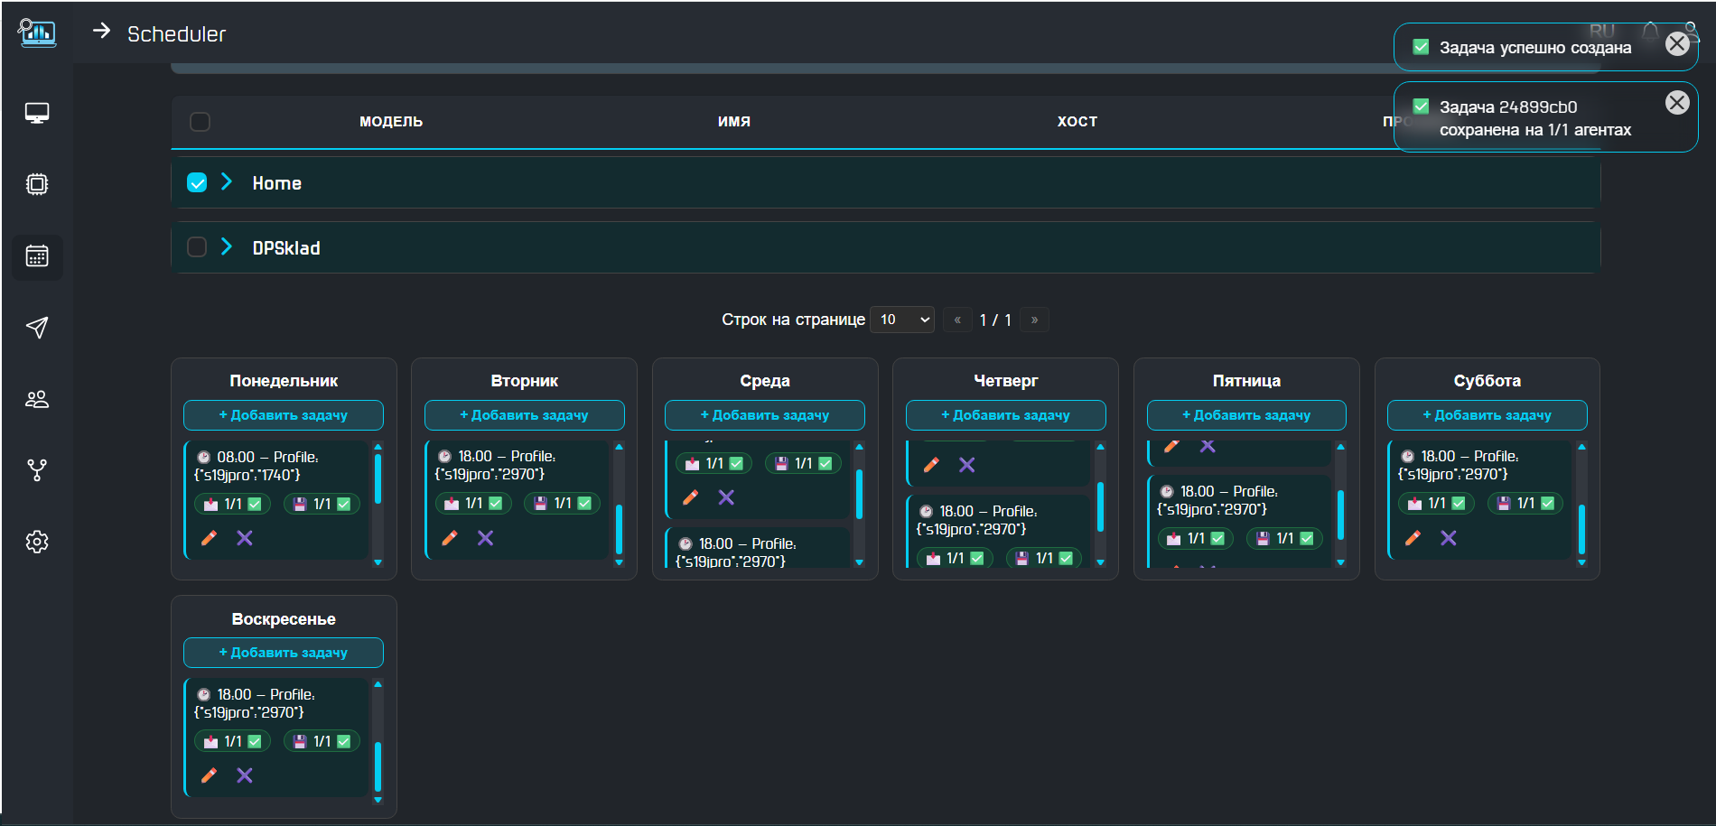Open the chip hardware sidebar icon
The height and width of the screenshot is (826, 1716).
coord(37,184)
